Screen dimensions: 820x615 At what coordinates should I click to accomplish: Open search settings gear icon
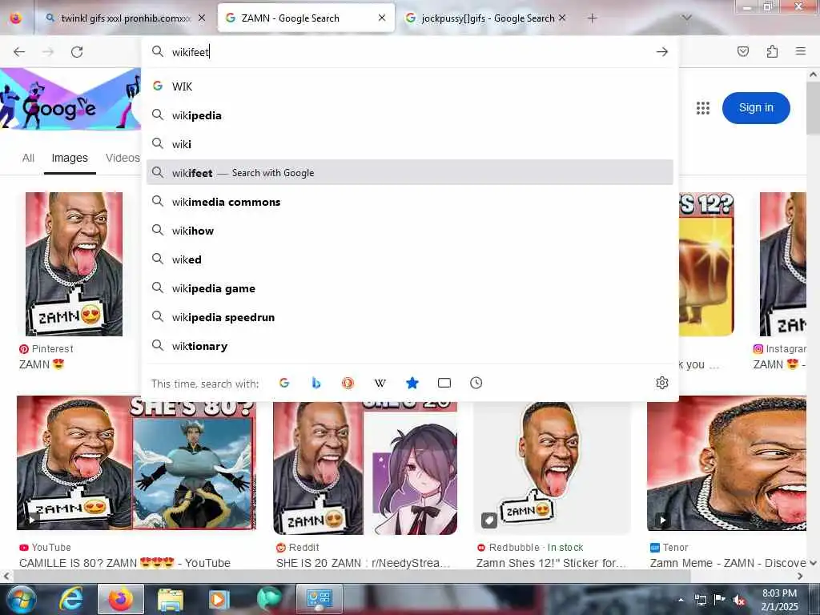click(662, 383)
